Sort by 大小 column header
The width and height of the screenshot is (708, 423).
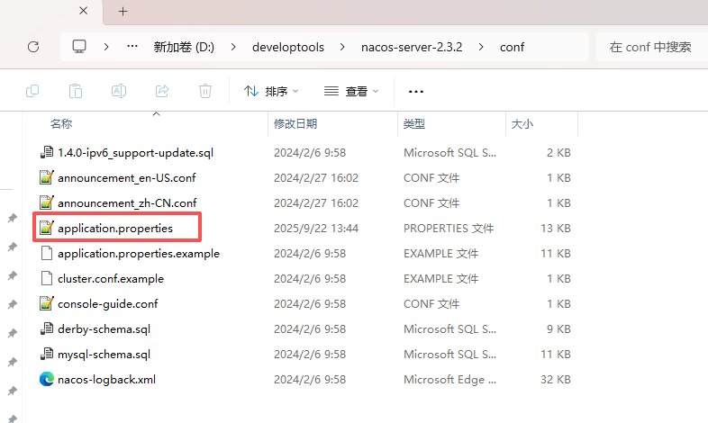522,123
